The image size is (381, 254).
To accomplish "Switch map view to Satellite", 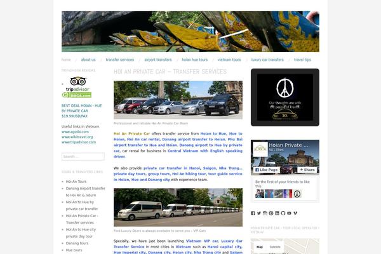I will click(275, 247).
